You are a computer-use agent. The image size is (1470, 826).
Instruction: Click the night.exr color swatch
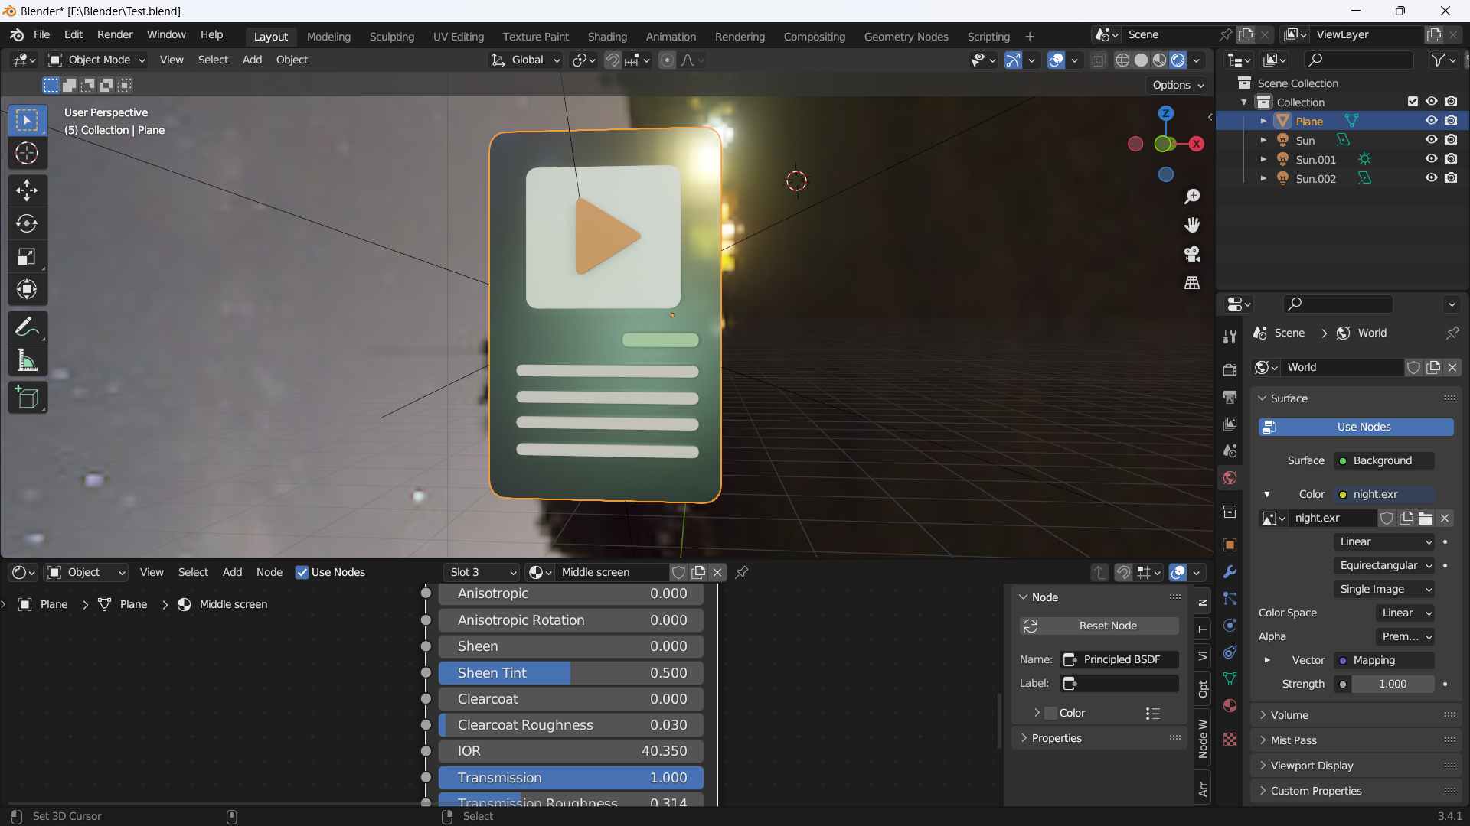coord(1343,494)
